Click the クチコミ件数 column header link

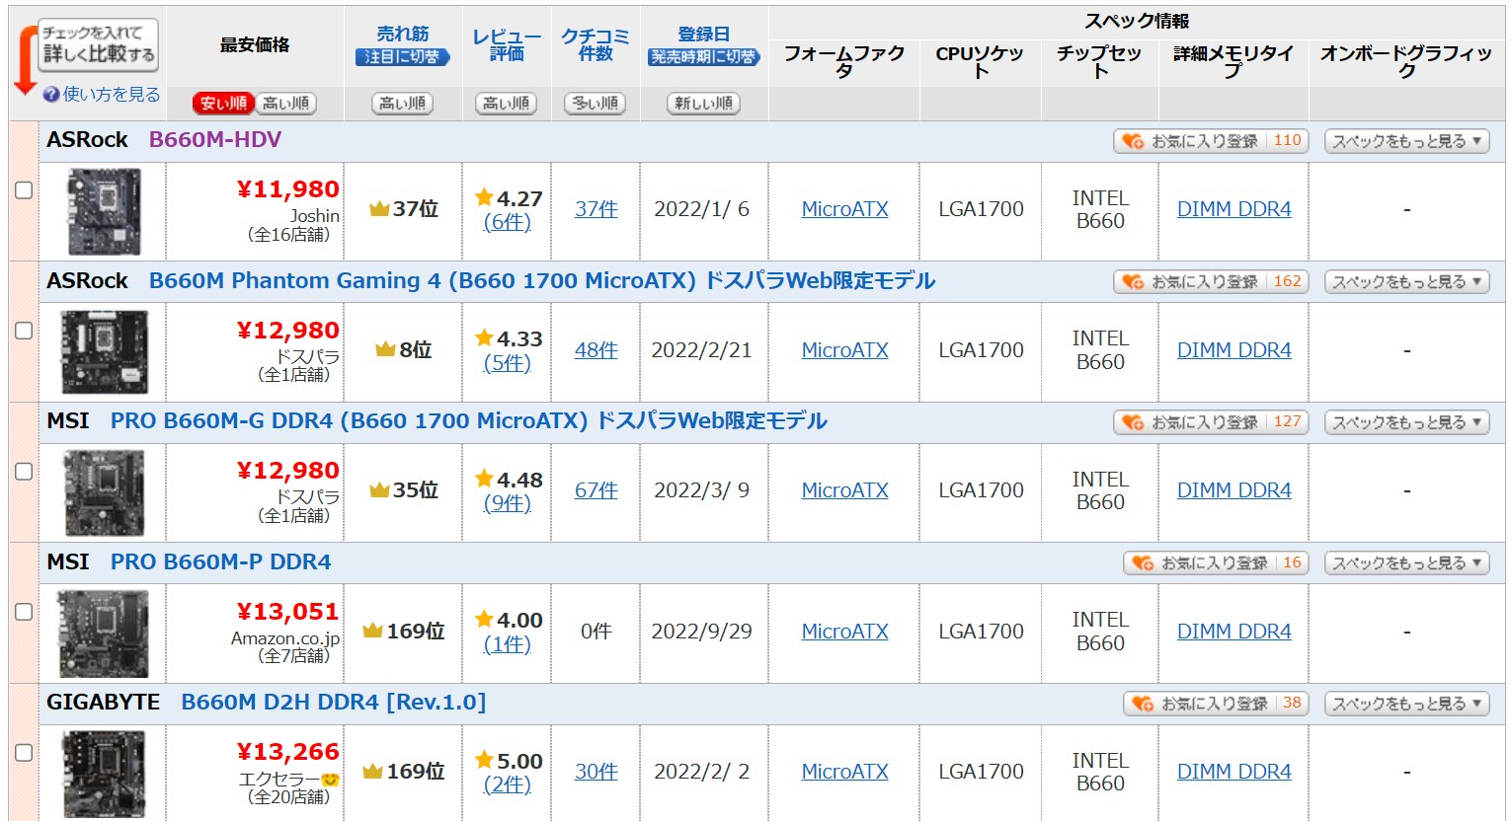[596, 44]
